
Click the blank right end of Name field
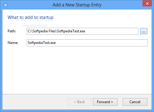tap(101, 43)
